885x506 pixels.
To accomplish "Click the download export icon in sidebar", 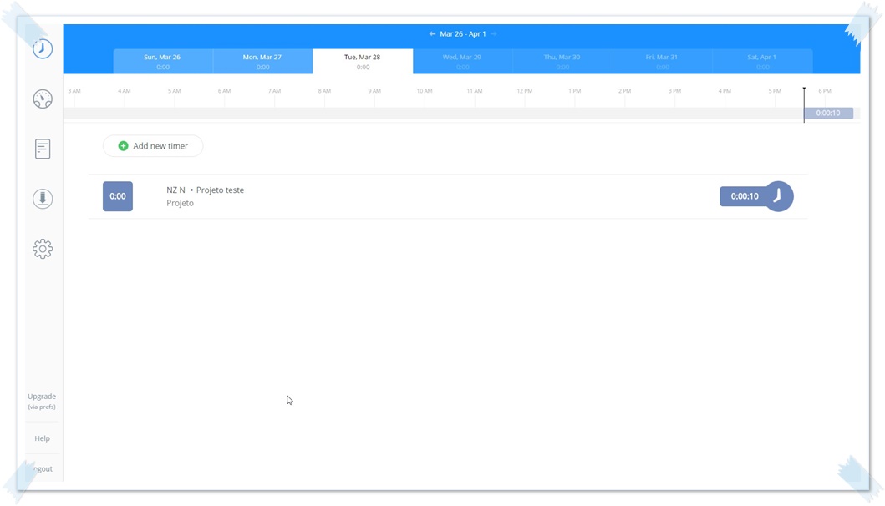I will pos(43,199).
